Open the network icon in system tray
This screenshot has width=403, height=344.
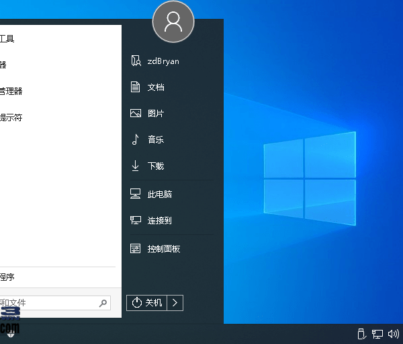pyautogui.click(x=377, y=334)
